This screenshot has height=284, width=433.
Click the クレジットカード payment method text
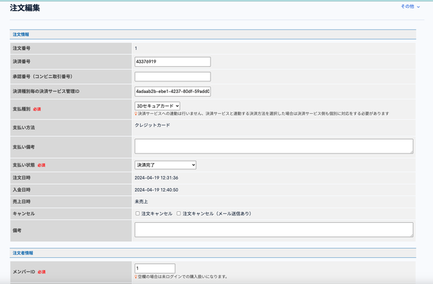point(152,125)
